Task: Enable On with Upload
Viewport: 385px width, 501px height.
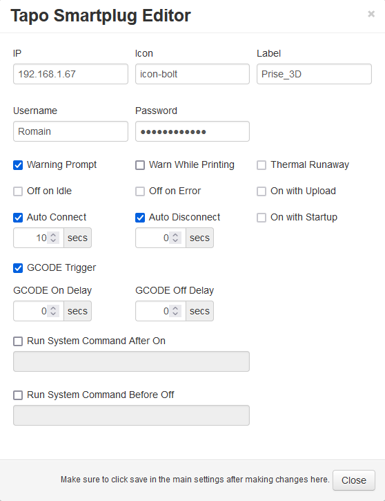Action: (x=261, y=191)
